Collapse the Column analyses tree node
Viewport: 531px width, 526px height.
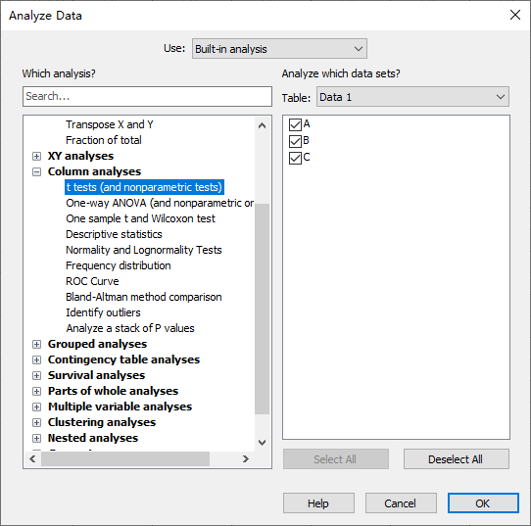pyautogui.click(x=36, y=172)
